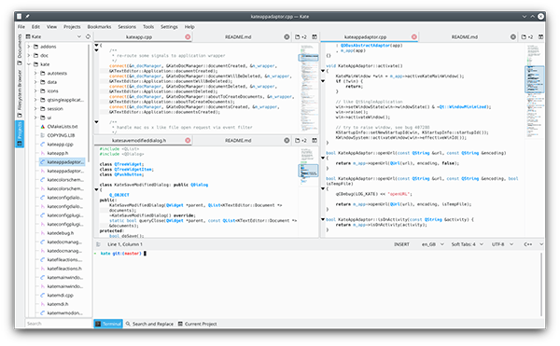Open the Settings menu
The image size is (560, 346).
(169, 27)
